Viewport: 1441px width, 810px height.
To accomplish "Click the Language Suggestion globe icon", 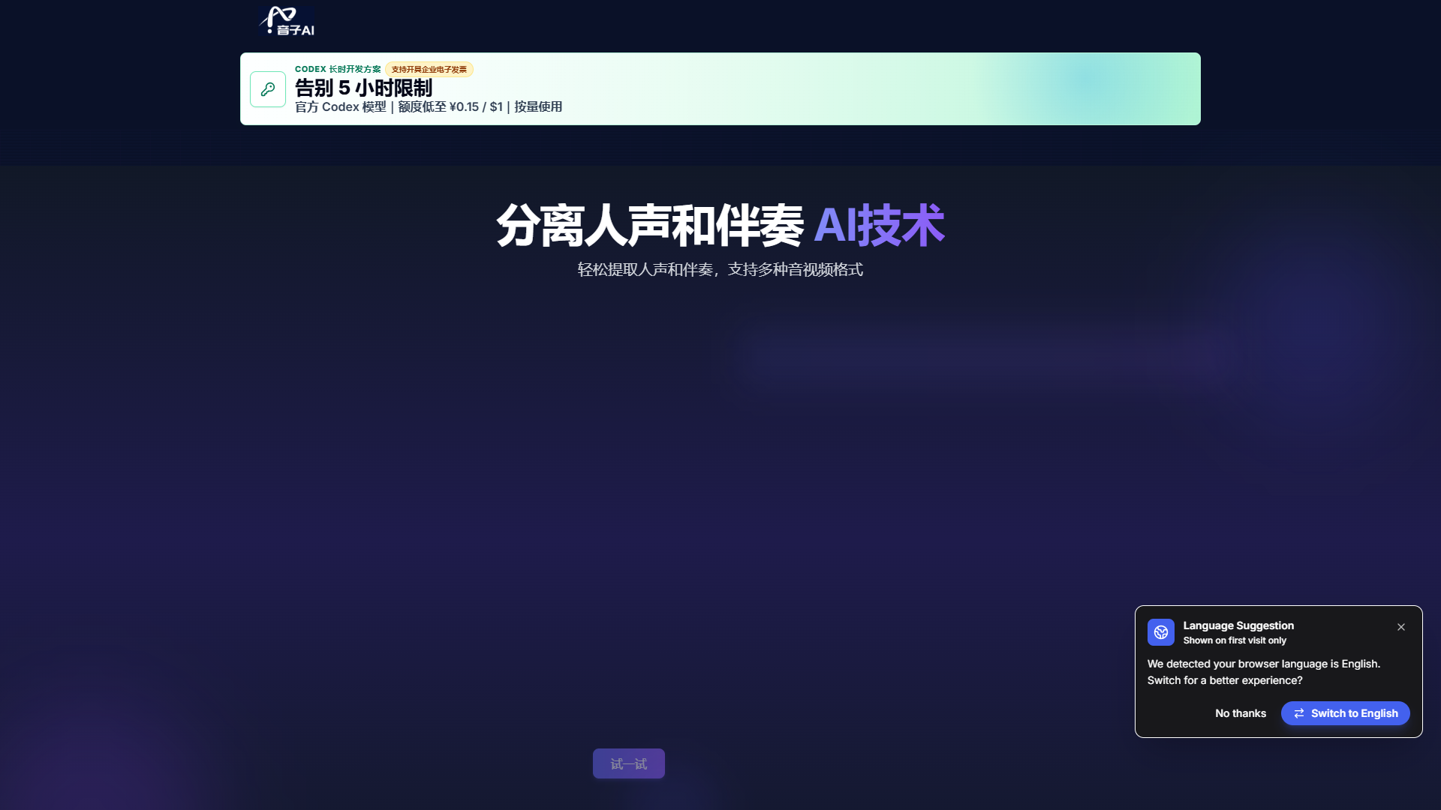I will [1161, 632].
